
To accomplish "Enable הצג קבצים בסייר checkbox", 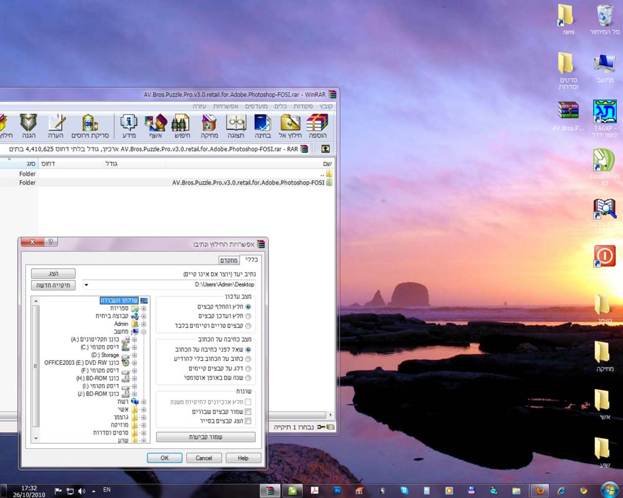I will pyautogui.click(x=248, y=421).
